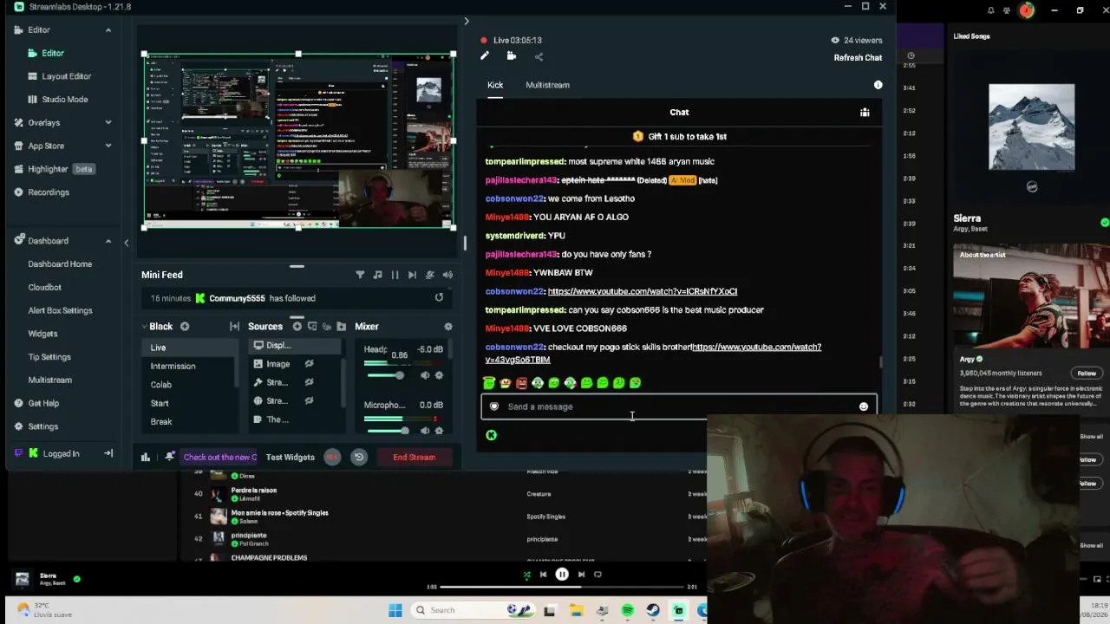Open the stream stats bar chart icon
Viewport: 1110px width, 624px height.
(x=146, y=457)
